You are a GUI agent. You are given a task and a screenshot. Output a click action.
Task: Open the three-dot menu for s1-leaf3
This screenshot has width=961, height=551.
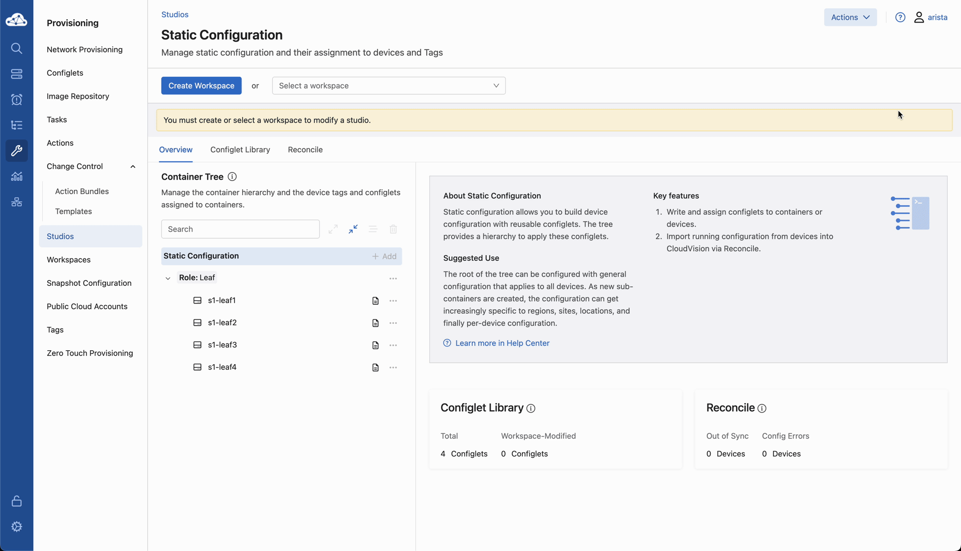point(393,345)
